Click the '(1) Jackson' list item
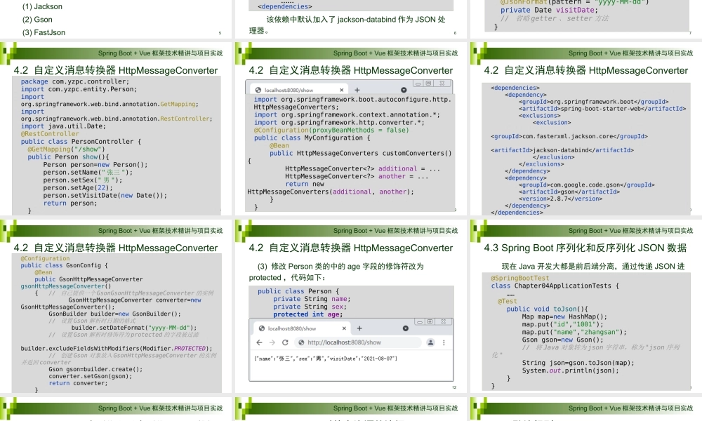Screen dimensions: 702x421 point(42,7)
